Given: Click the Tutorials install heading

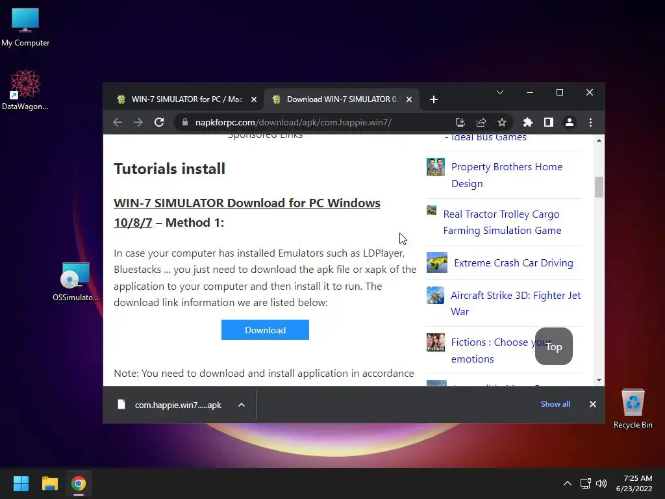Looking at the screenshot, I should [169, 169].
